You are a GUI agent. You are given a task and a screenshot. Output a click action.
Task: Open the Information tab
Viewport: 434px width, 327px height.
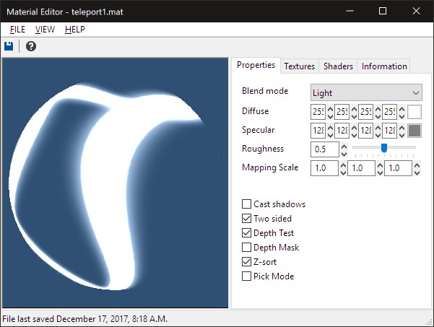pos(384,66)
